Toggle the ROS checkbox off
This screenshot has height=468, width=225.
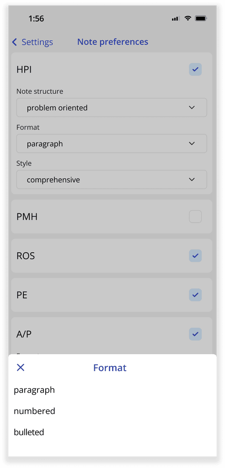pyautogui.click(x=195, y=256)
